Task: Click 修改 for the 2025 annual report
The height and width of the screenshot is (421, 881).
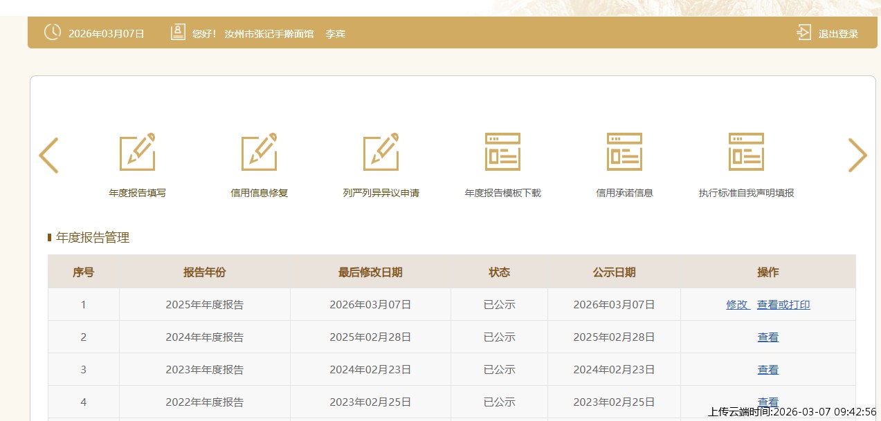Action: point(737,305)
